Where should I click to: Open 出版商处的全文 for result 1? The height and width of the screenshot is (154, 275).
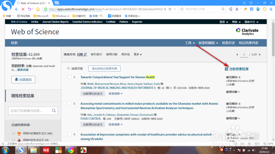click(93, 94)
